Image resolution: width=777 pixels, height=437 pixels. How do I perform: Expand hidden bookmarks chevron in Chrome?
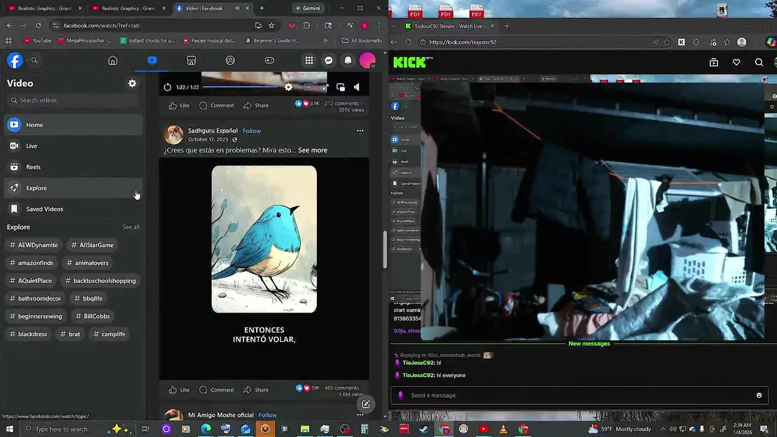coord(325,41)
